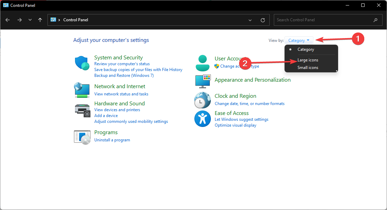Open Network and Internet category
The height and width of the screenshot is (210, 387).
tap(120, 86)
